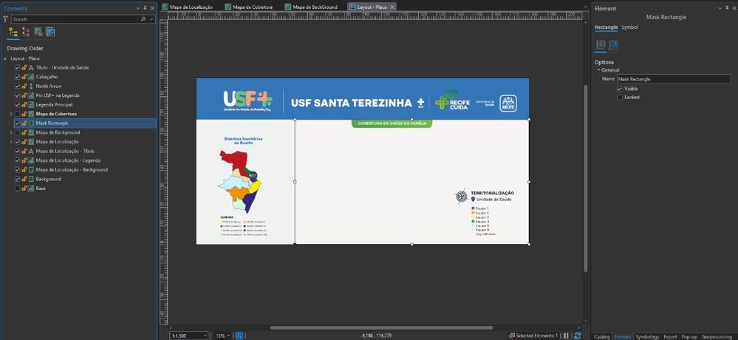Check the Locked option in the Element pane
This screenshot has height=340, width=738.
[x=620, y=97]
